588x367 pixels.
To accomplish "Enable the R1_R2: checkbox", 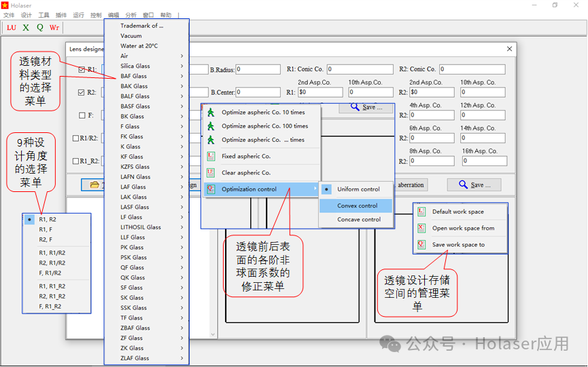I will 75,161.
